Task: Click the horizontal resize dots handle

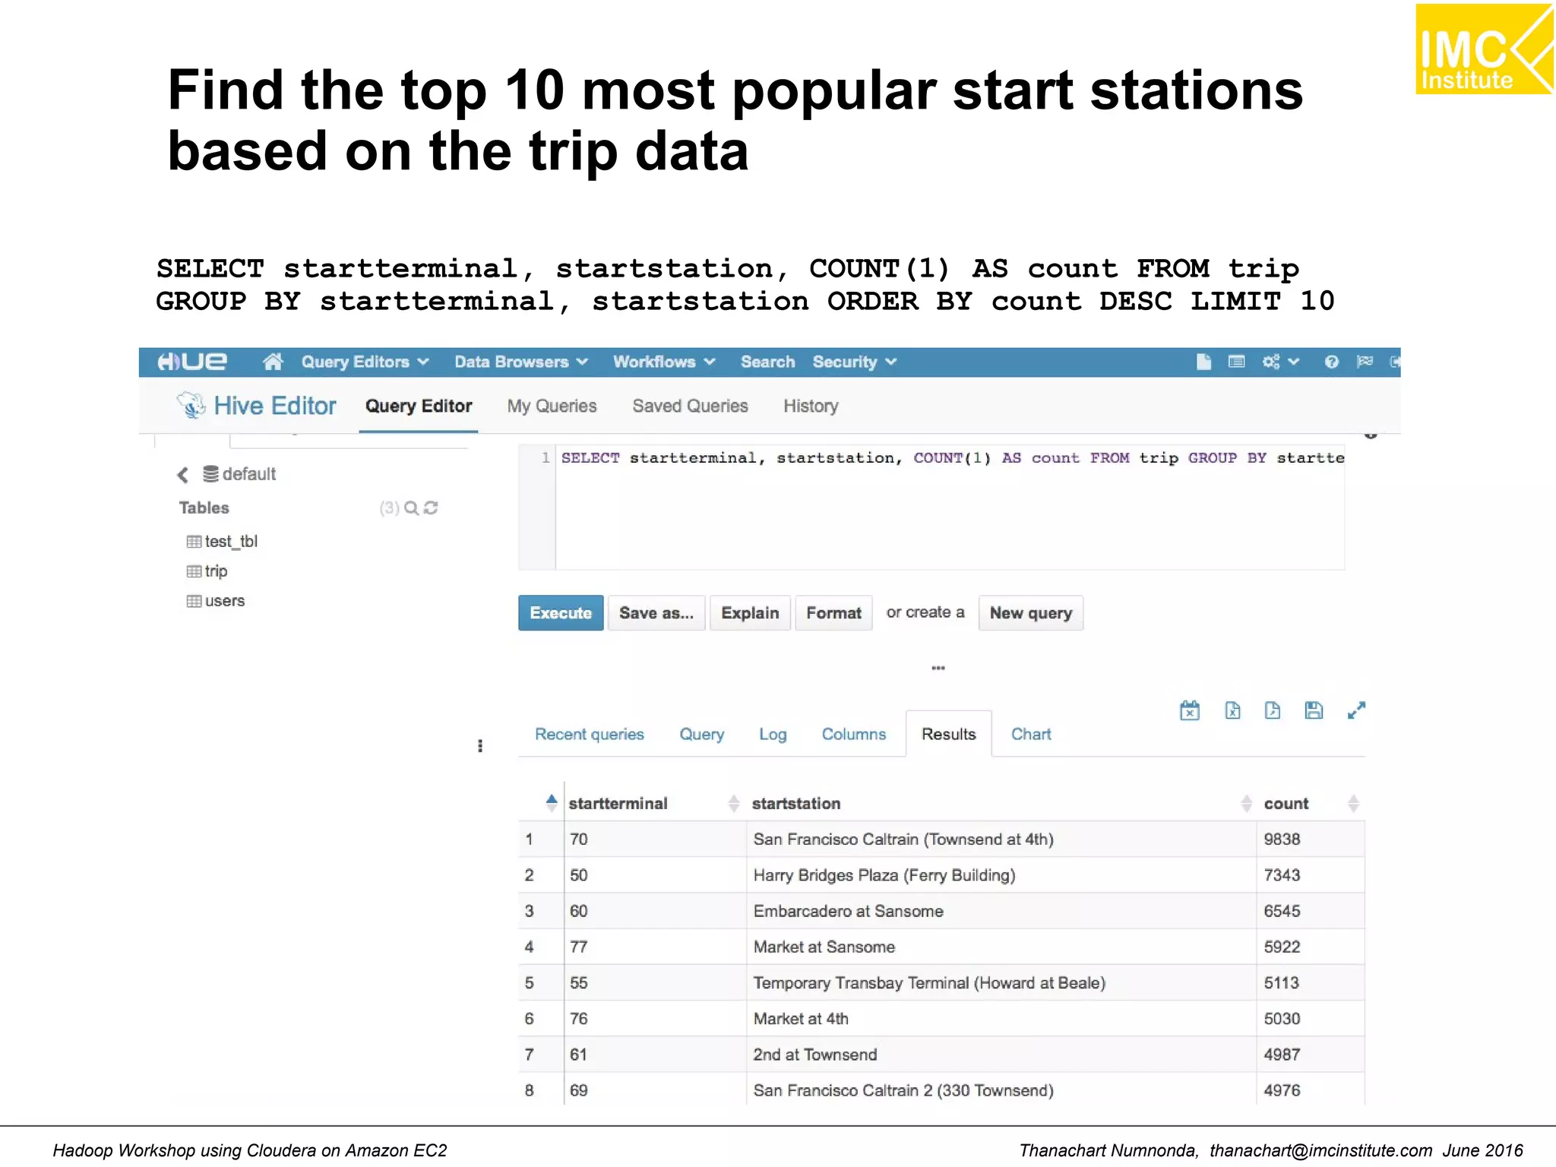Action: [x=938, y=668]
